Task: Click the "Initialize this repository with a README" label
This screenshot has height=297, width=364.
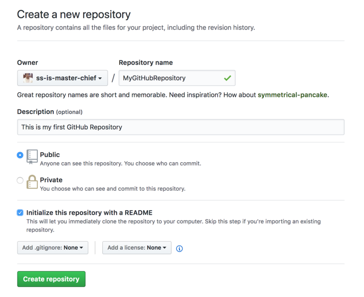Action: tap(89, 213)
